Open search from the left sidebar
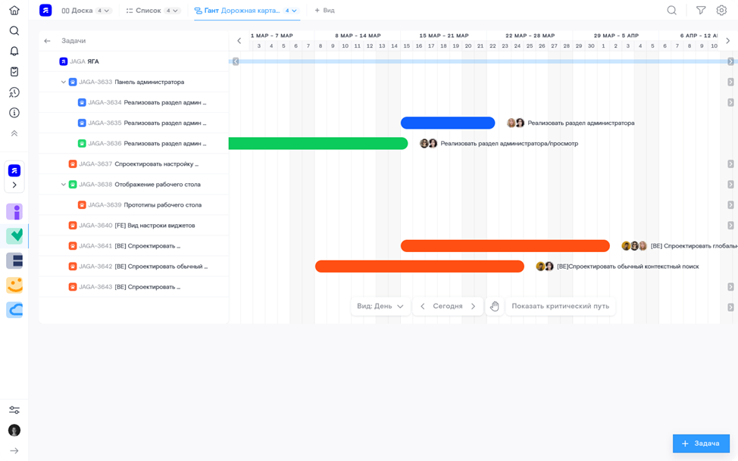This screenshot has width=738, height=461. coord(14,31)
